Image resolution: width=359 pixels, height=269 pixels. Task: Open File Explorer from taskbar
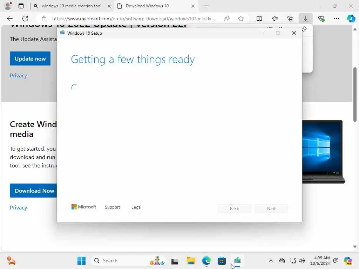[191, 261]
